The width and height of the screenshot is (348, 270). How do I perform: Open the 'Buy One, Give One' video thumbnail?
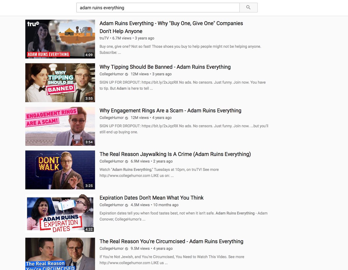pyautogui.click(x=60, y=39)
